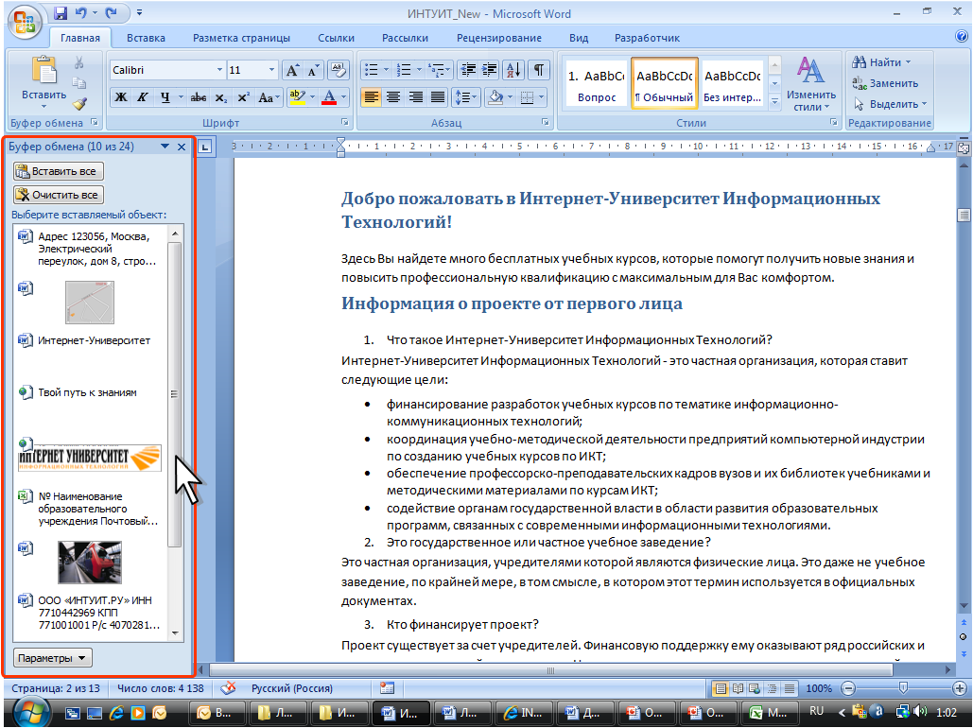The height and width of the screenshot is (728, 973).
Task: Decrease paragraph indent
Action: coord(468,70)
